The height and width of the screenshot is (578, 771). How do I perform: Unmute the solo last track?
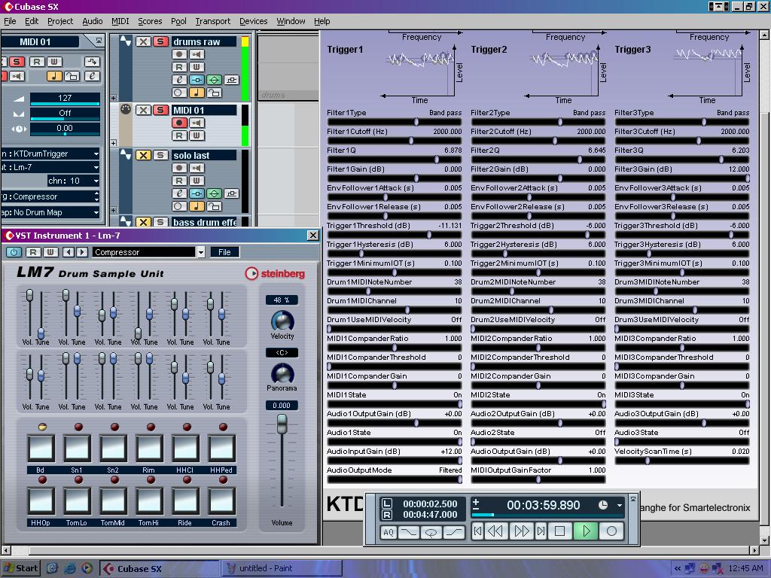(x=142, y=155)
